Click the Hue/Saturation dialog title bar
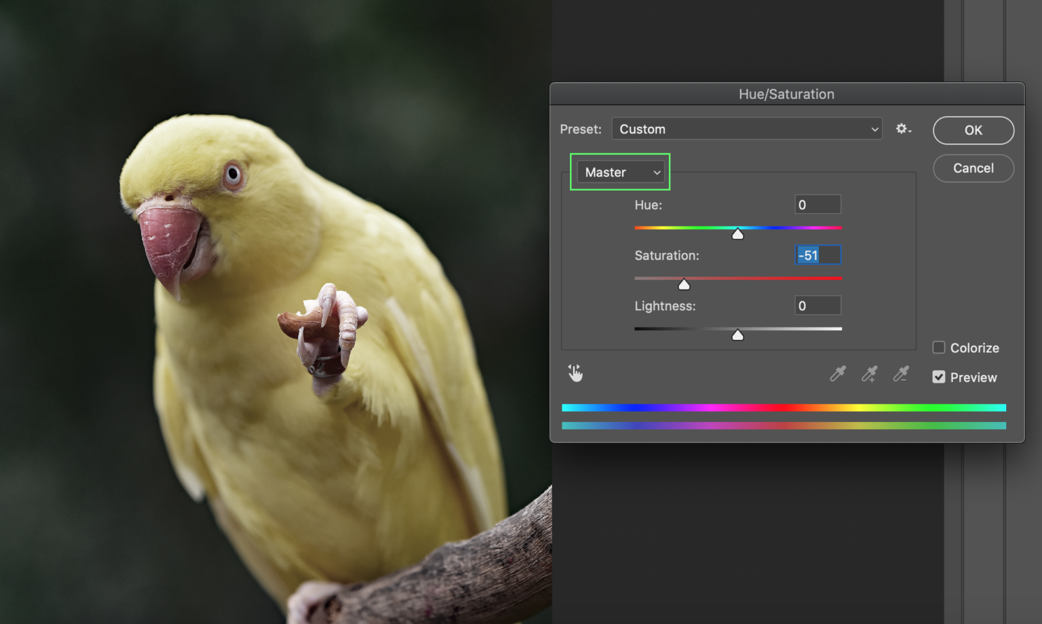 point(787,94)
